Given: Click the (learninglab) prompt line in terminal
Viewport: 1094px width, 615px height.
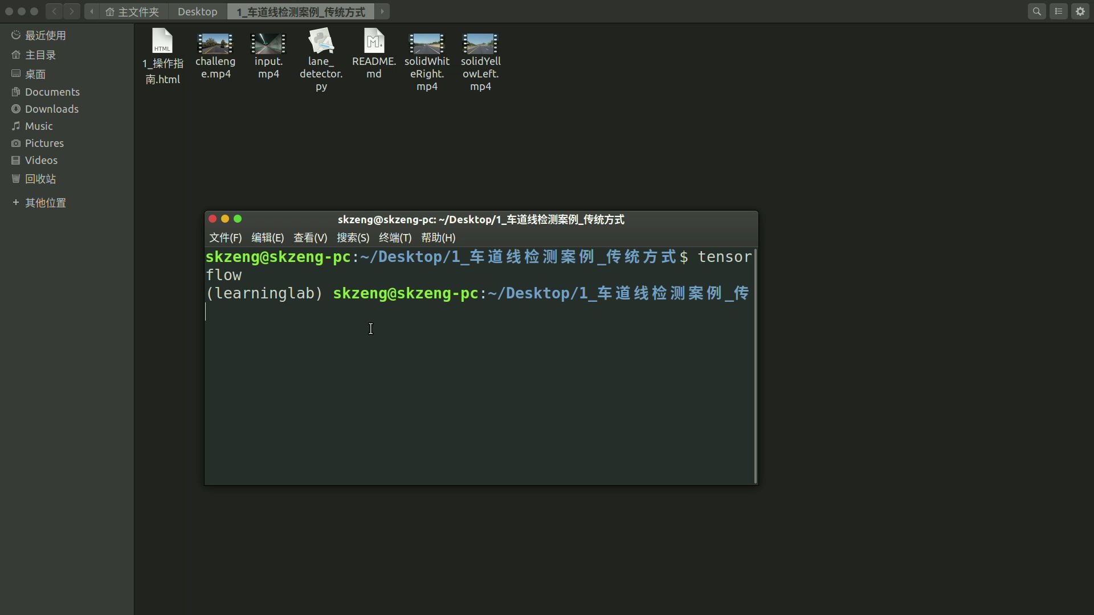Looking at the screenshot, I should [x=477, y=293].
